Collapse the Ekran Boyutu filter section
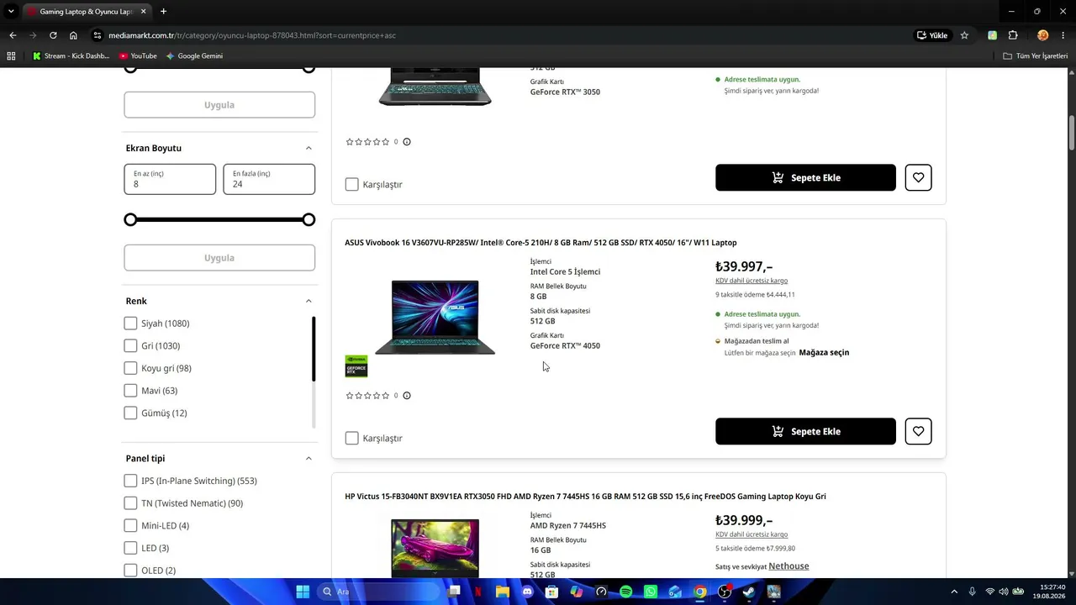This screenshot has height=605, width=1076. (309, 148)
